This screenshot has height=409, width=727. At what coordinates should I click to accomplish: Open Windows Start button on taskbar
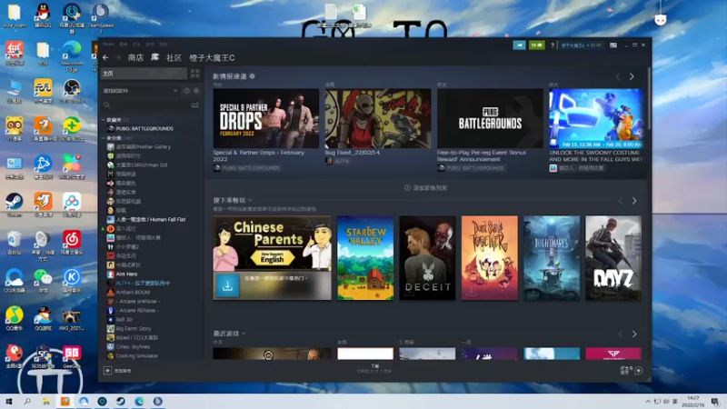tap(9, 401)
